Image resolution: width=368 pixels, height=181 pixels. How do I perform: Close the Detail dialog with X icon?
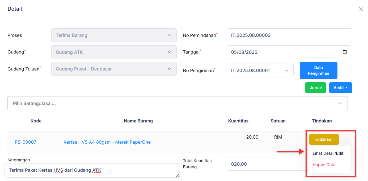pos(361,9)
